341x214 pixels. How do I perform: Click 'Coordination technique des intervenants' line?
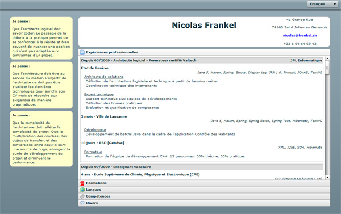click(121, 86)
